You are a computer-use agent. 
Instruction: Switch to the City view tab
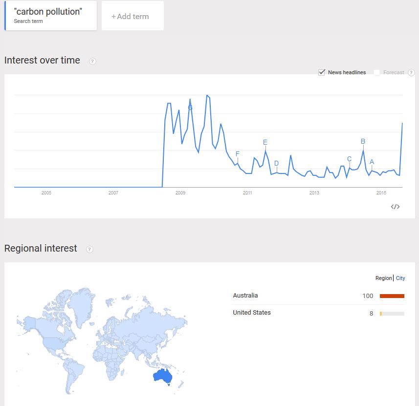400,278
